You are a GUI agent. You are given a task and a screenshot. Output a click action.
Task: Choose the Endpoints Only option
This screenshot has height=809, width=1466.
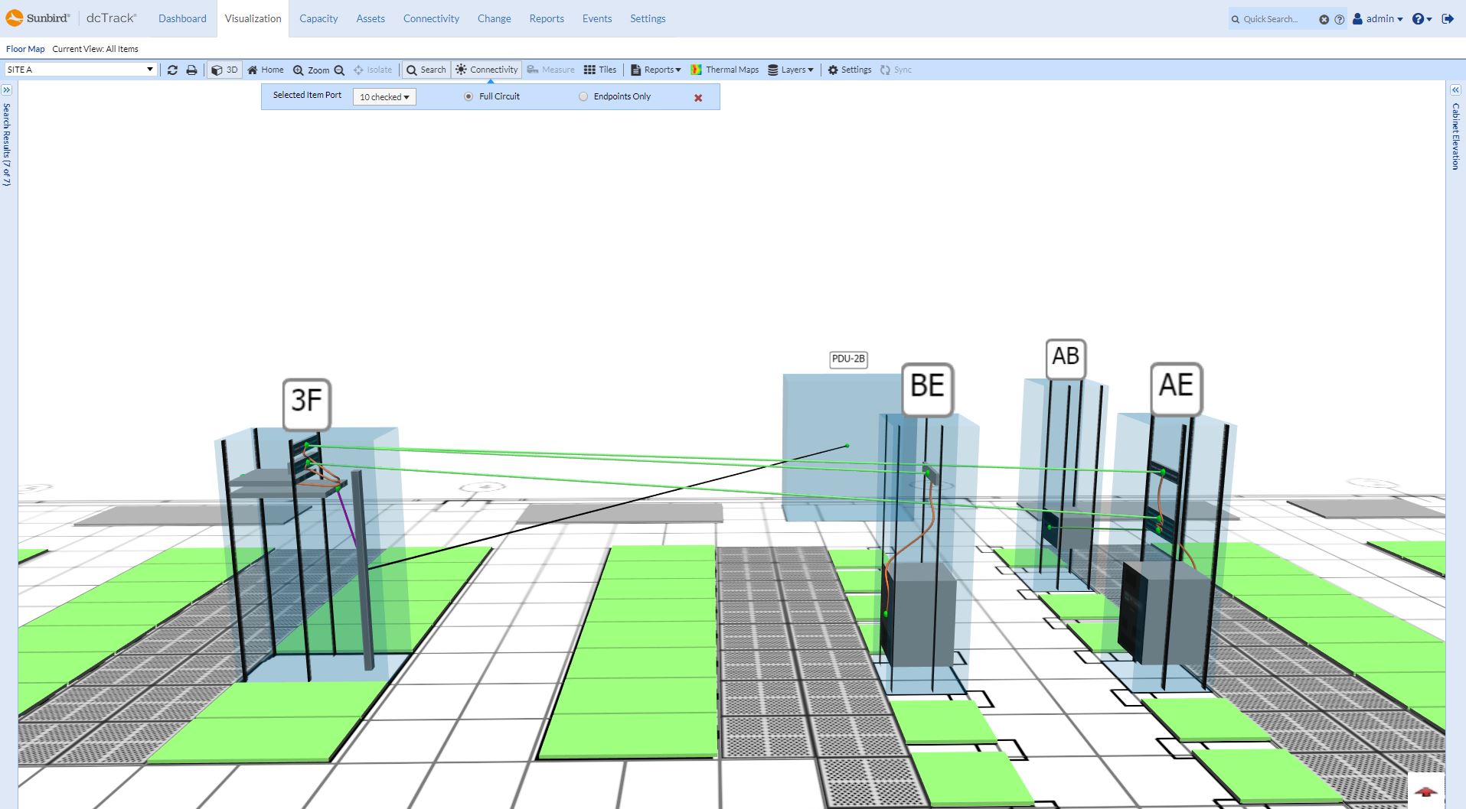[583, 96]
